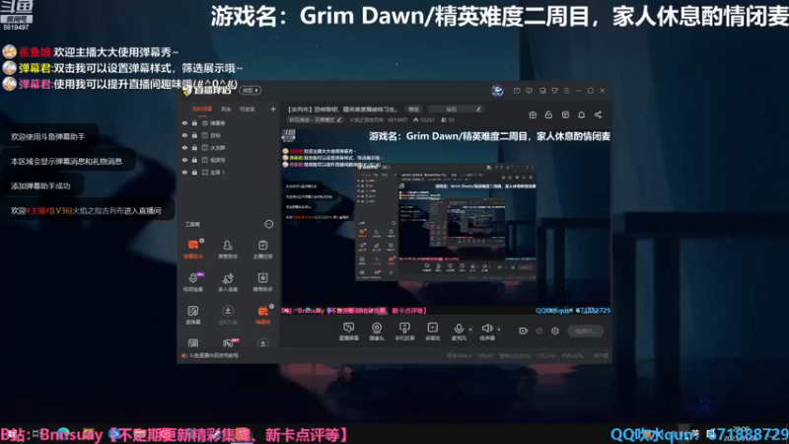Image resolution: width=789 pixels, height=444 pixels.
Task: Click the record video camera icon
Action: click(524, 331)
